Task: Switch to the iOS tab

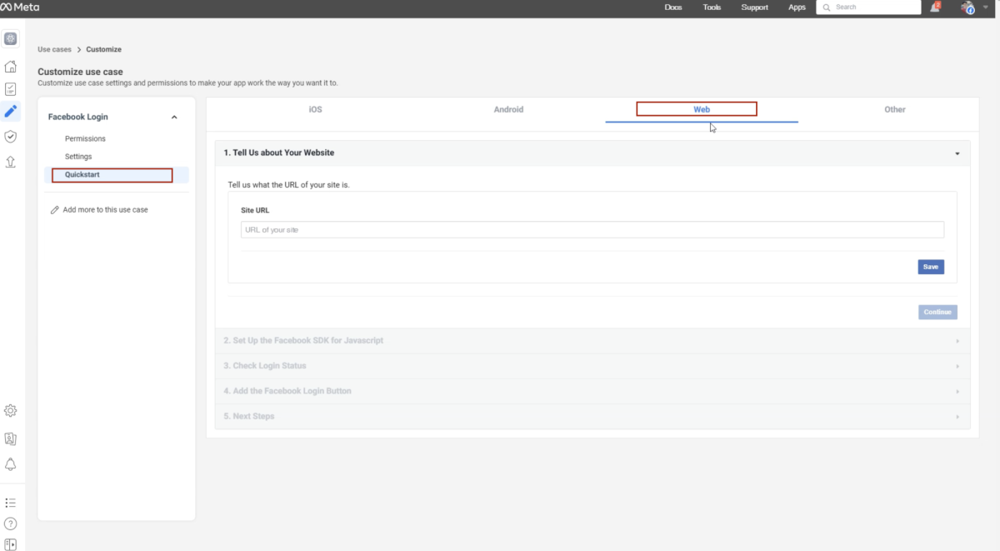Action: click(x=315, y=109)
